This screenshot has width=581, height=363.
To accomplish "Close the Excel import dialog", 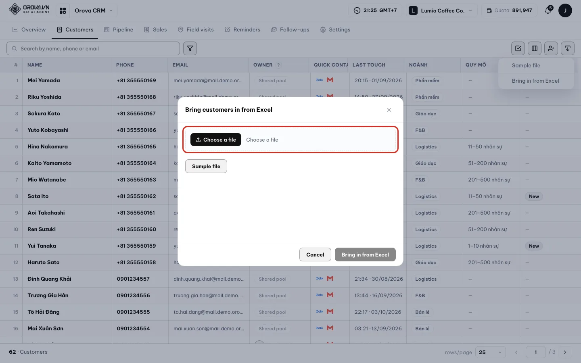I will tap(389, 110).
